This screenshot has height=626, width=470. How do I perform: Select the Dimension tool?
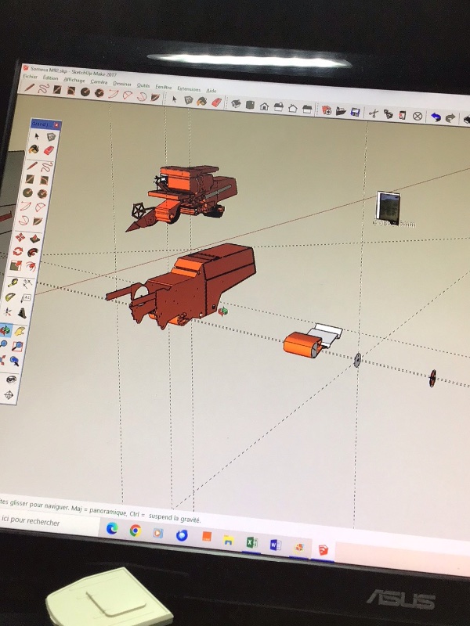click(27, 284)
